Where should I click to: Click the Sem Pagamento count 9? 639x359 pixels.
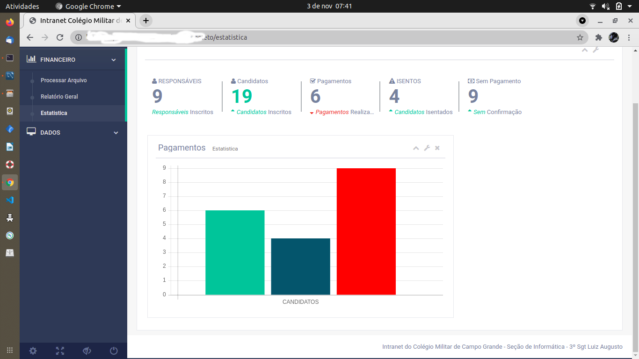click(x=473, y=96)
